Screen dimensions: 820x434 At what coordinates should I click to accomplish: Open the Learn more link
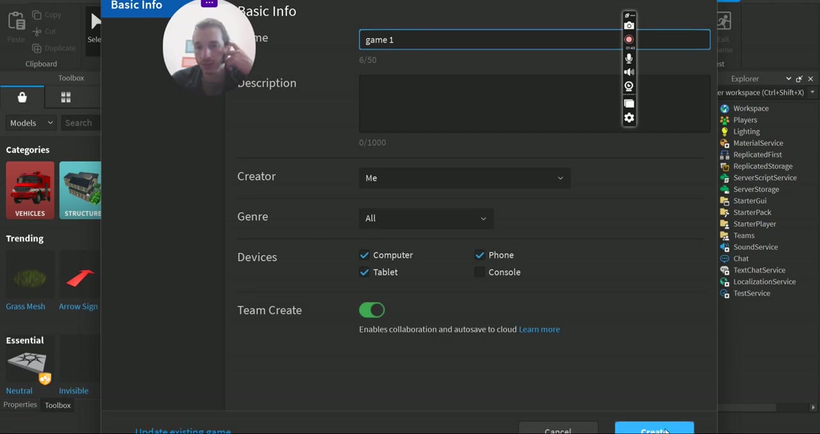(x=539, y=329)
